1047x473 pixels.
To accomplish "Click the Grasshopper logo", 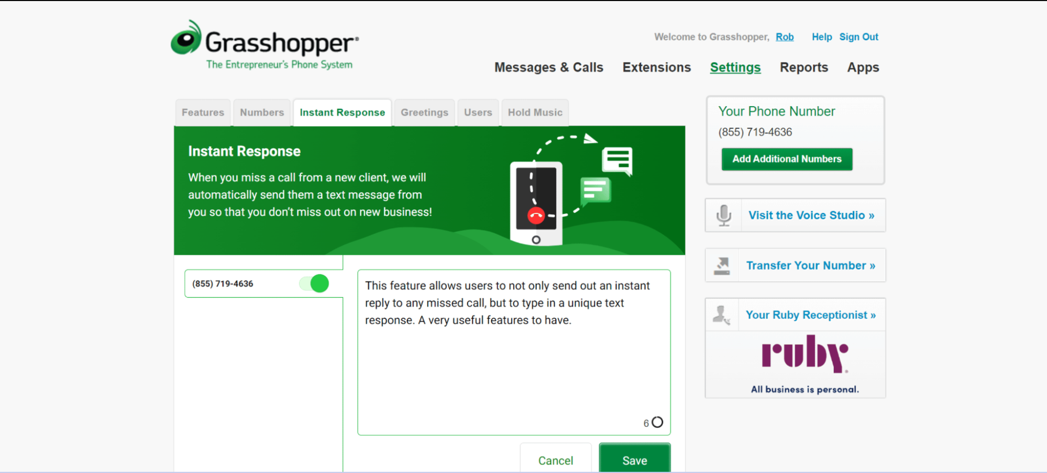I will click(x=264, y=45).
